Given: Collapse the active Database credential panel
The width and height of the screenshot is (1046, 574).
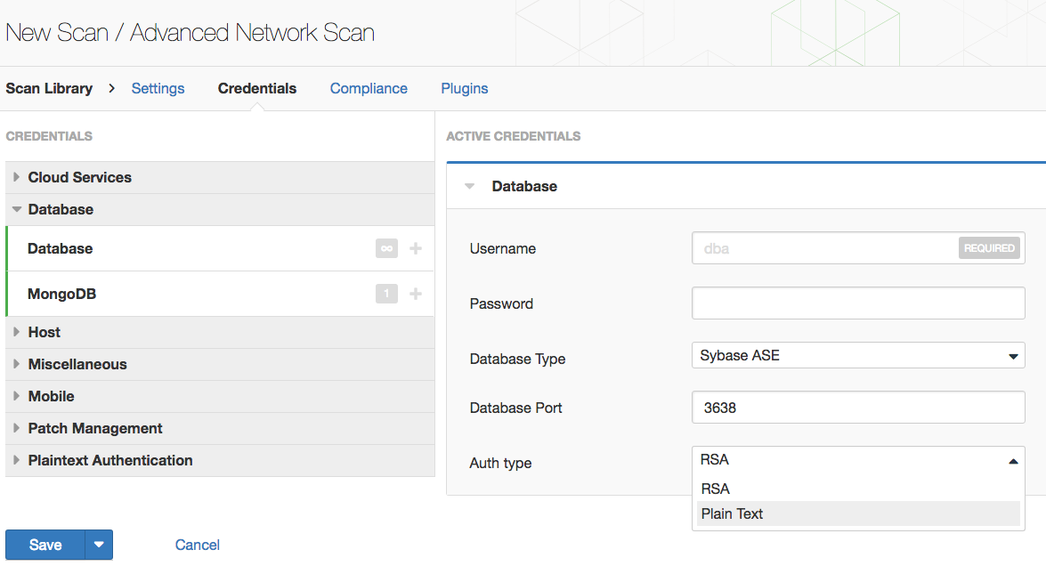Looking at the screenshot, I should pyautogui.click(x=470, y=187).
